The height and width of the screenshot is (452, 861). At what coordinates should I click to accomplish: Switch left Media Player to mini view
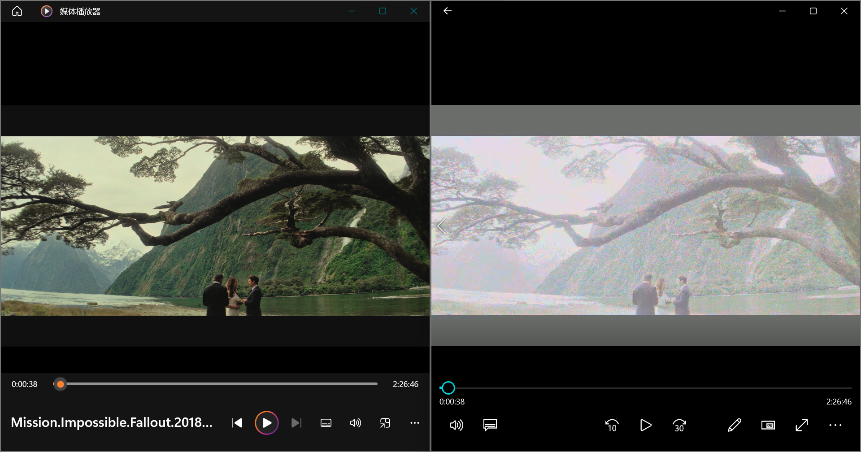point(385,423)
